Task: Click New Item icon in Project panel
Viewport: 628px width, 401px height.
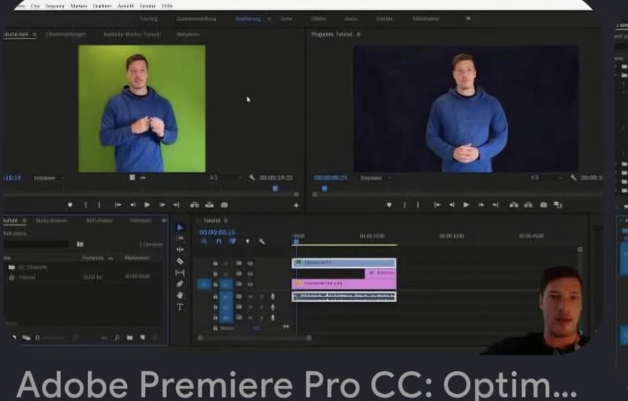Action: click(142, 338)
